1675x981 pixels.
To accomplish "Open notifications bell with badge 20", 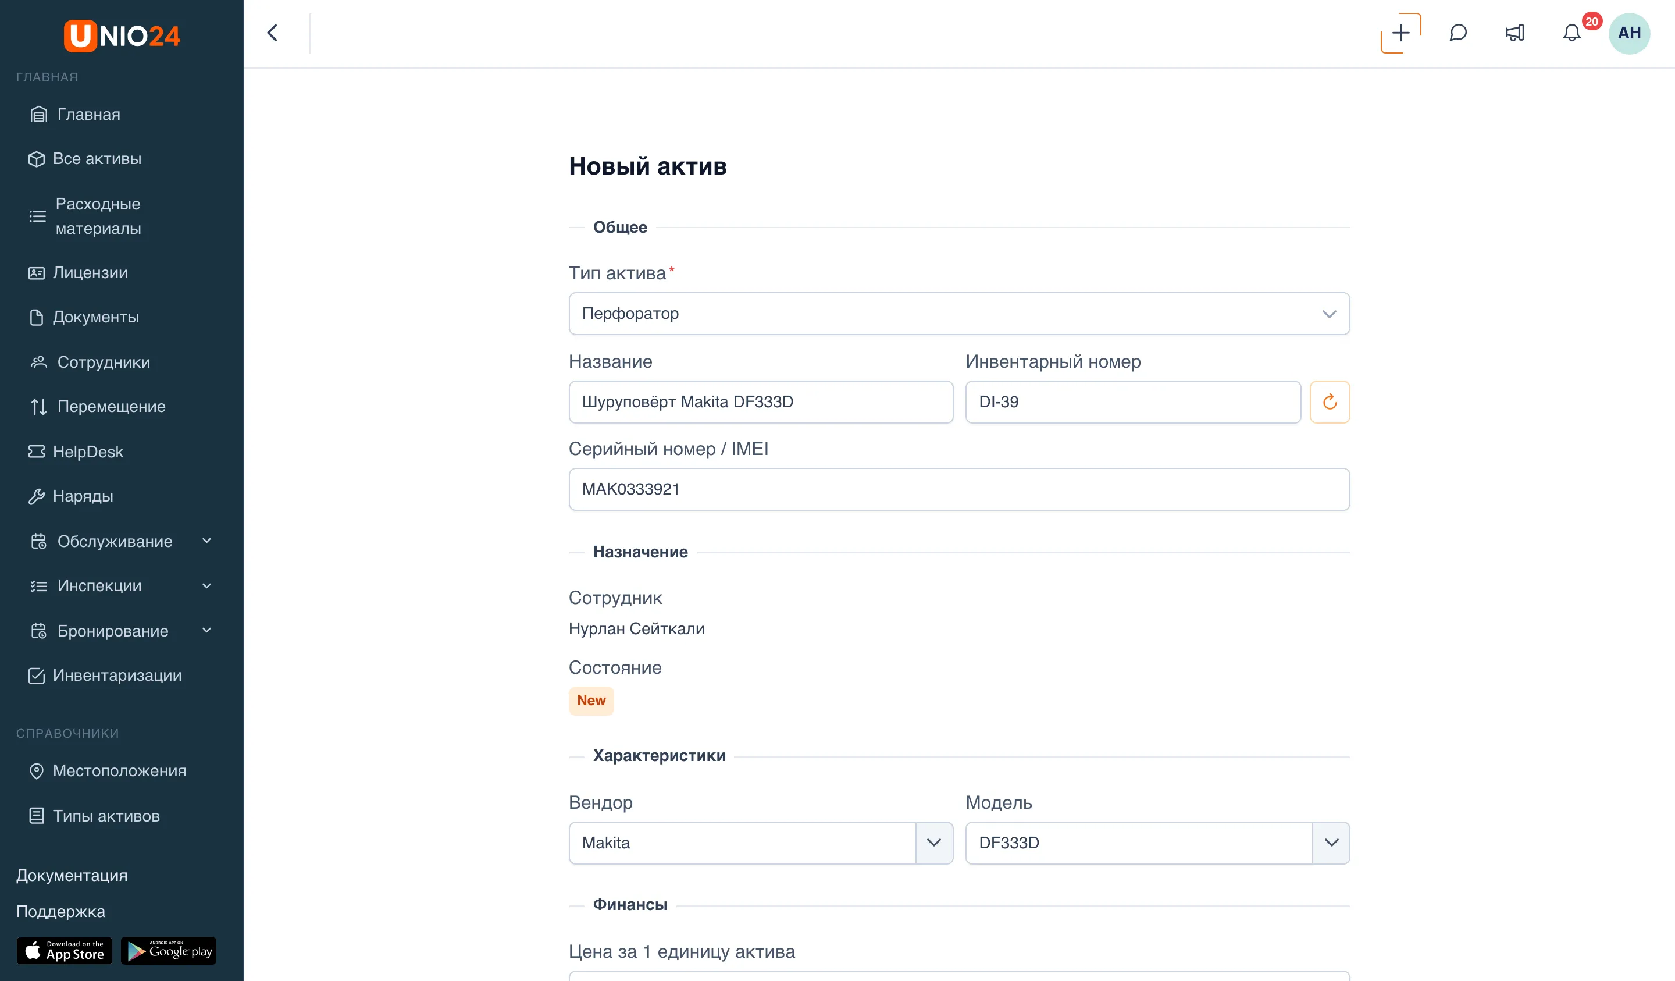I will click(x=1572, y=33).
